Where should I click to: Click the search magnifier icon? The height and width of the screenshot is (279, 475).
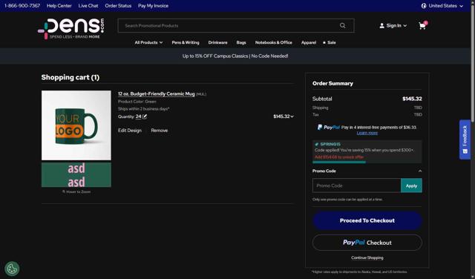343,25
